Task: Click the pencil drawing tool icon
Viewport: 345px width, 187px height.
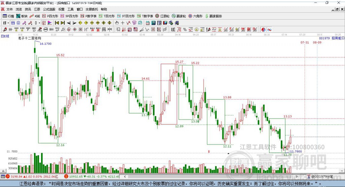Action: (5, 30)
